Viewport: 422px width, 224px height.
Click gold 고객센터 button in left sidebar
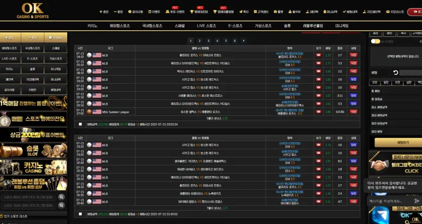pyautogui.click(x=56, y=38)
